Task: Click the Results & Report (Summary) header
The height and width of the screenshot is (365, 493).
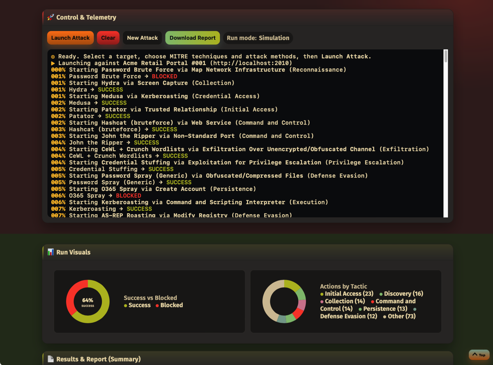Action: click(98, 359)
